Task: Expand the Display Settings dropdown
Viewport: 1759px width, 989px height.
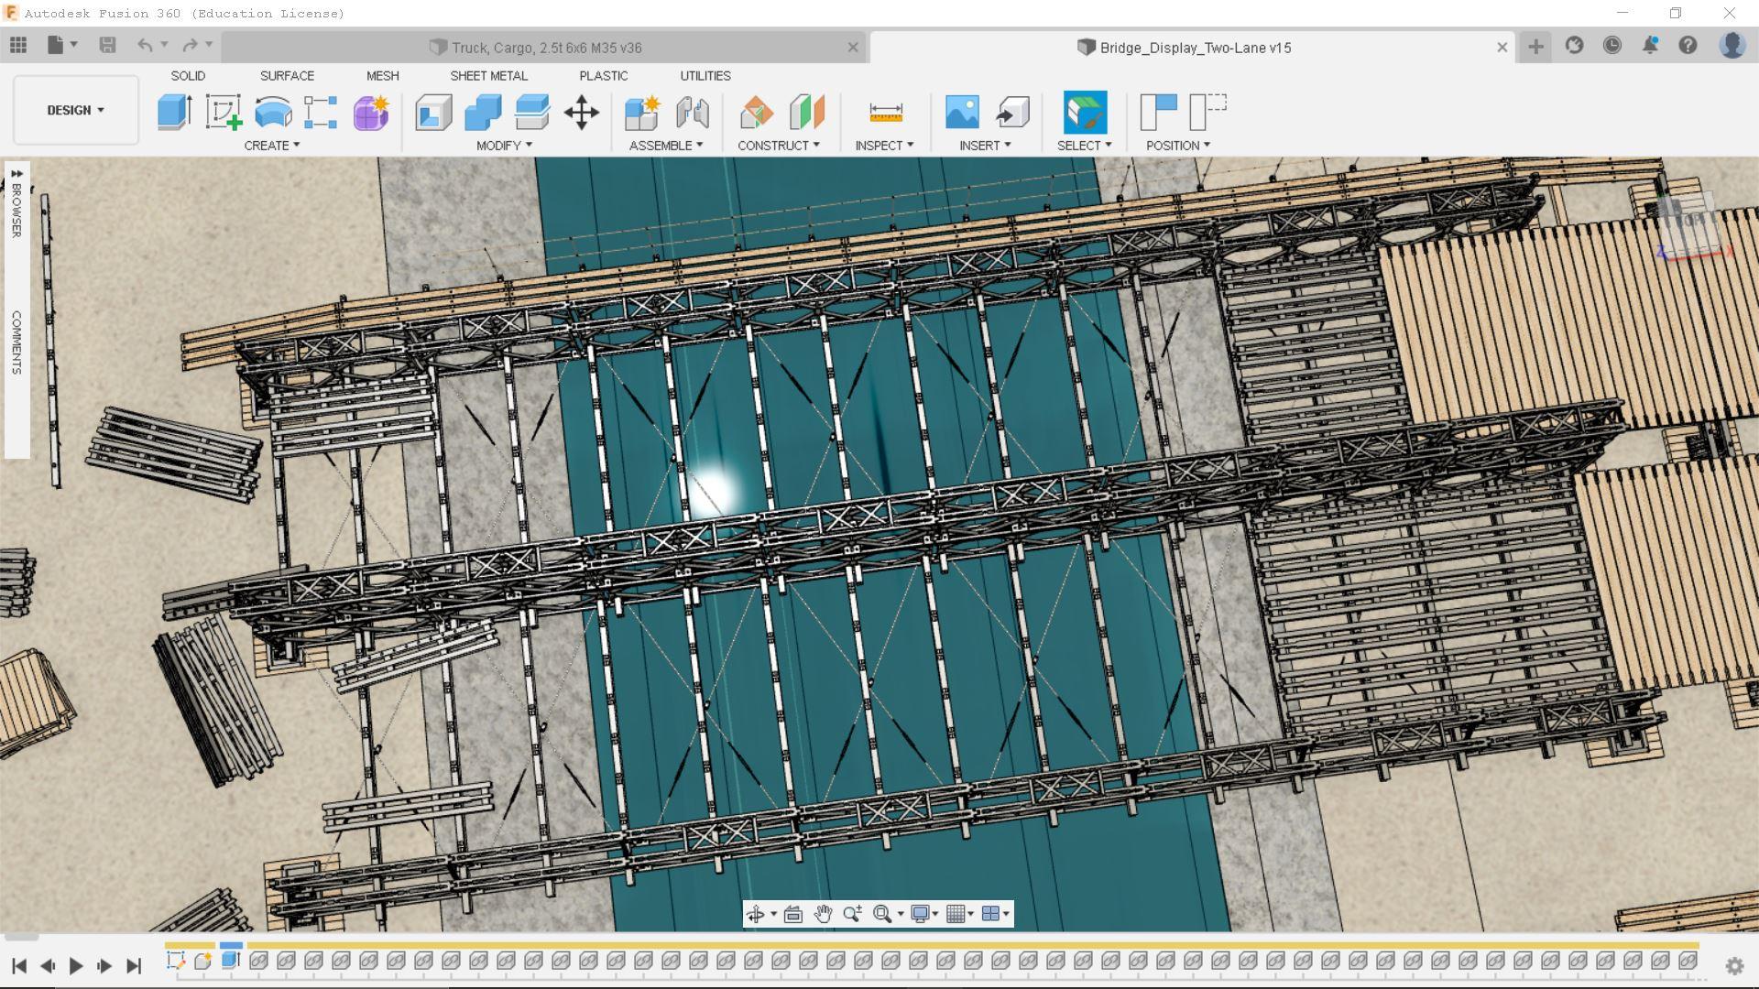Action: pos(923,914)
